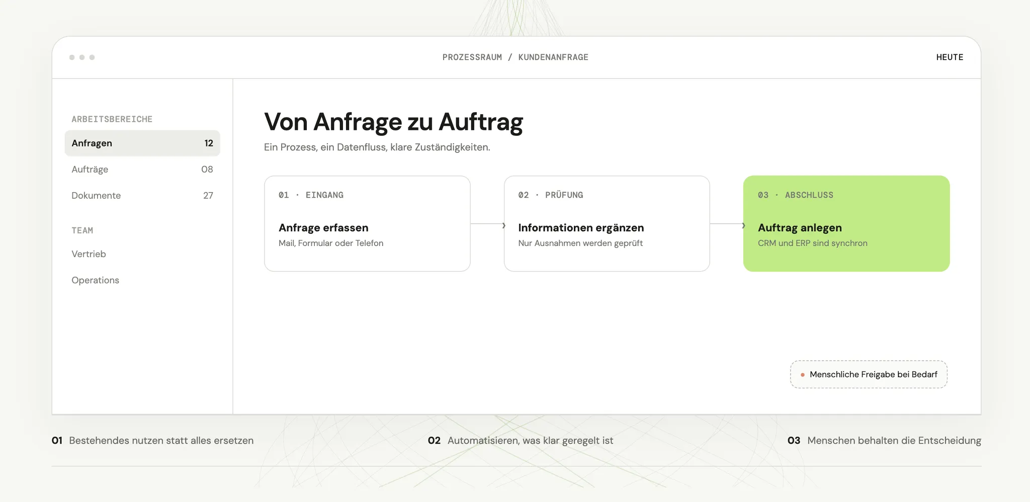Viewport: 1030px width, 502px height.
Task: Click KUNDENANFRAGE in the breadcrumb
Action: 553,57
